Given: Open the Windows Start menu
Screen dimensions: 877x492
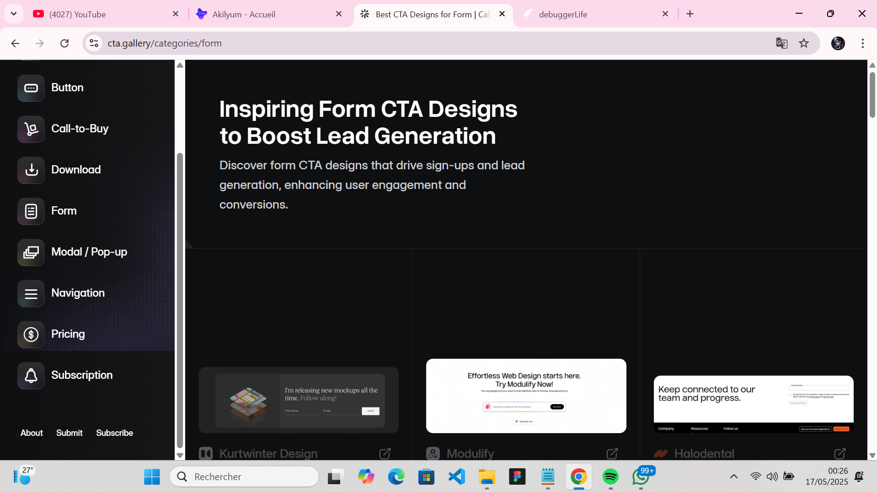Looking at the screenshot, I should coord(152,477).
